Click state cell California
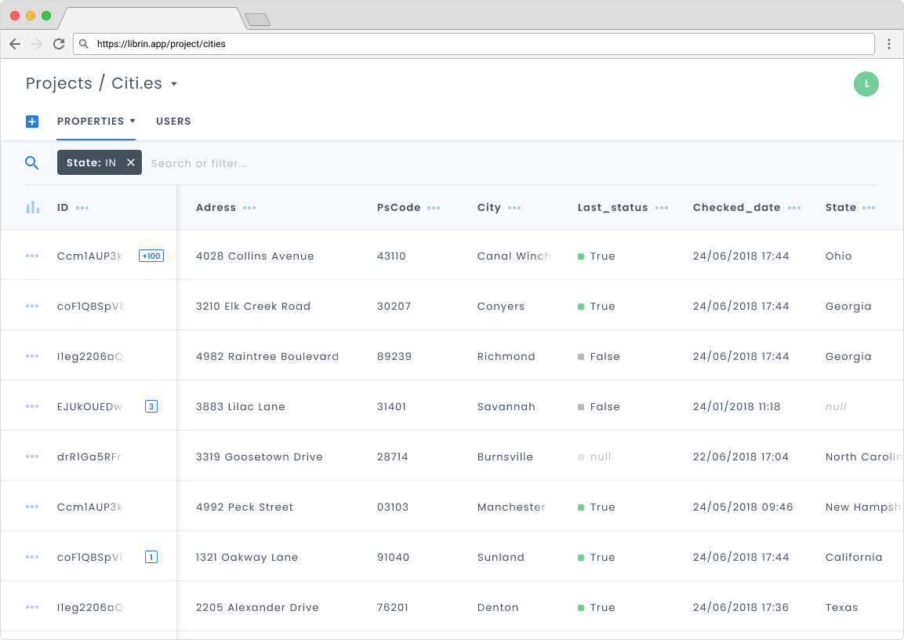Screen dimensions: 904x640 coord(854,557)
